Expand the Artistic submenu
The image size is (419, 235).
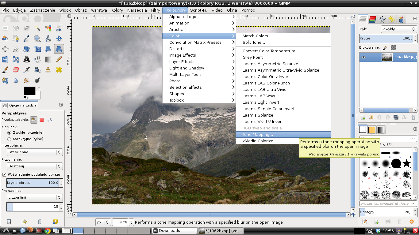click(199, 29)
